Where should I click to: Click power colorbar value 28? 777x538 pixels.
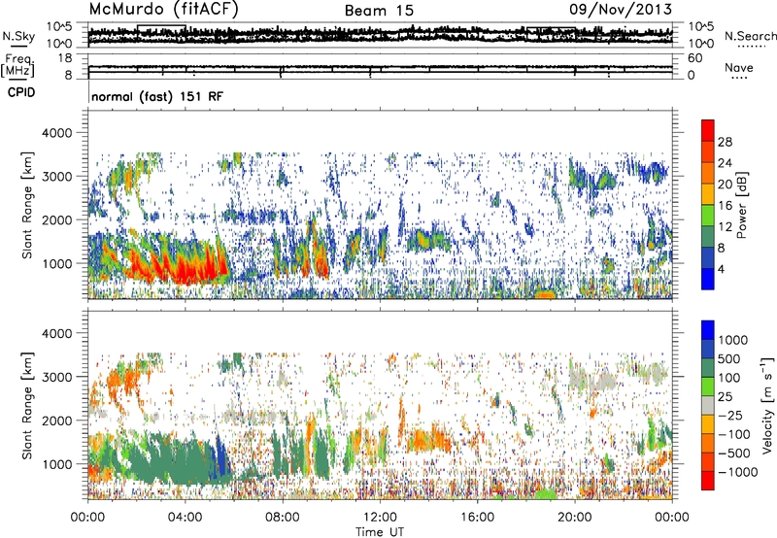(x=725, y=142)
